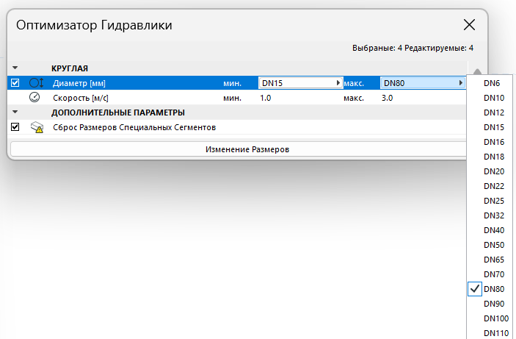The image size is (516, 339).
Task: Choose DN12 in the dropdown list
Action: click(490, 113)
